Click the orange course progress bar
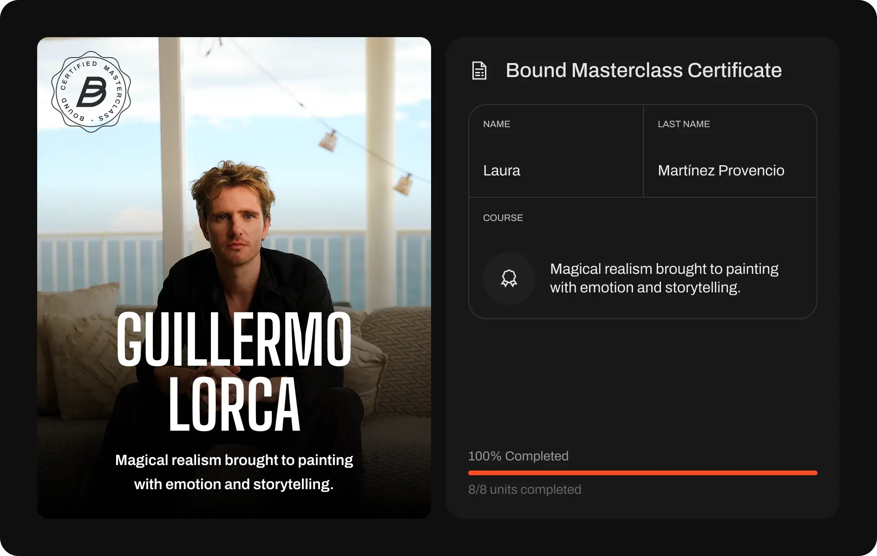The image size is (877, 556). click(642, 473)
